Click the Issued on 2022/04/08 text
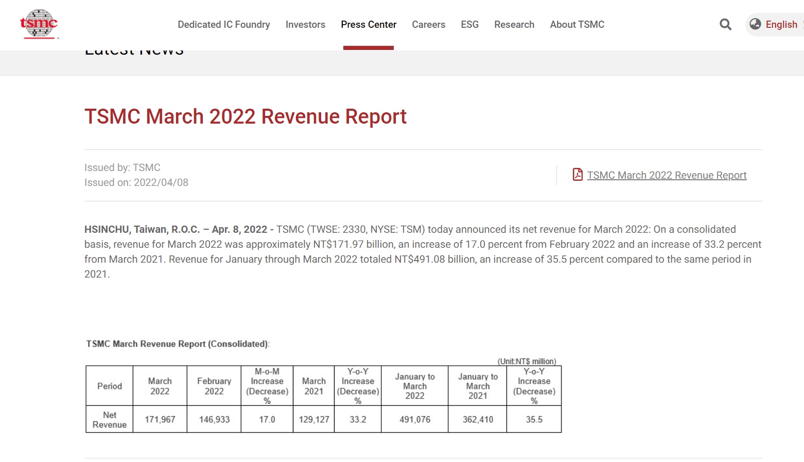Screen dimensions: 804x462 [x=136, y=182]
